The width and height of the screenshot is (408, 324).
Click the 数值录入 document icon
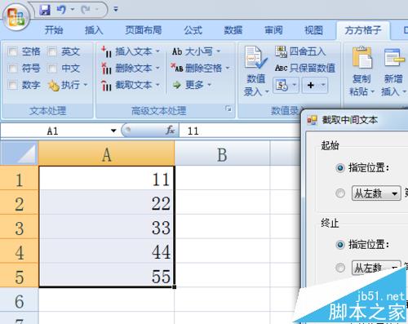(255, 57)
